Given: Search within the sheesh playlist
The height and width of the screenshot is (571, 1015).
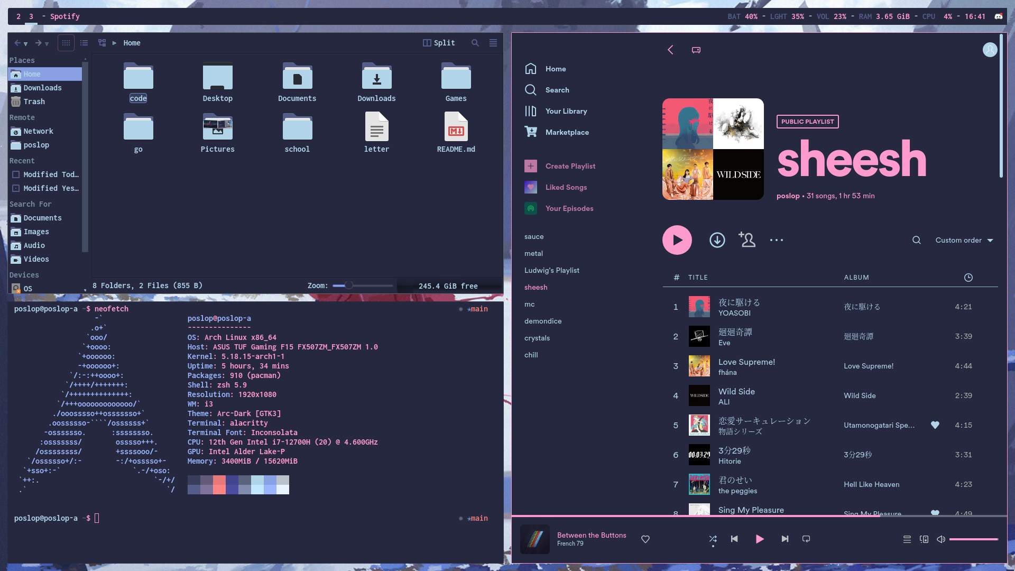Looking at the screenshot, I should coord(916,240).
